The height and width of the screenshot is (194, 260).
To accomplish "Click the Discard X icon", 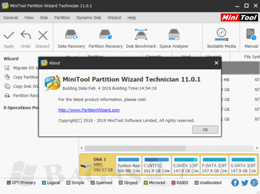I will pyautogui.click(x=43, y=35).
